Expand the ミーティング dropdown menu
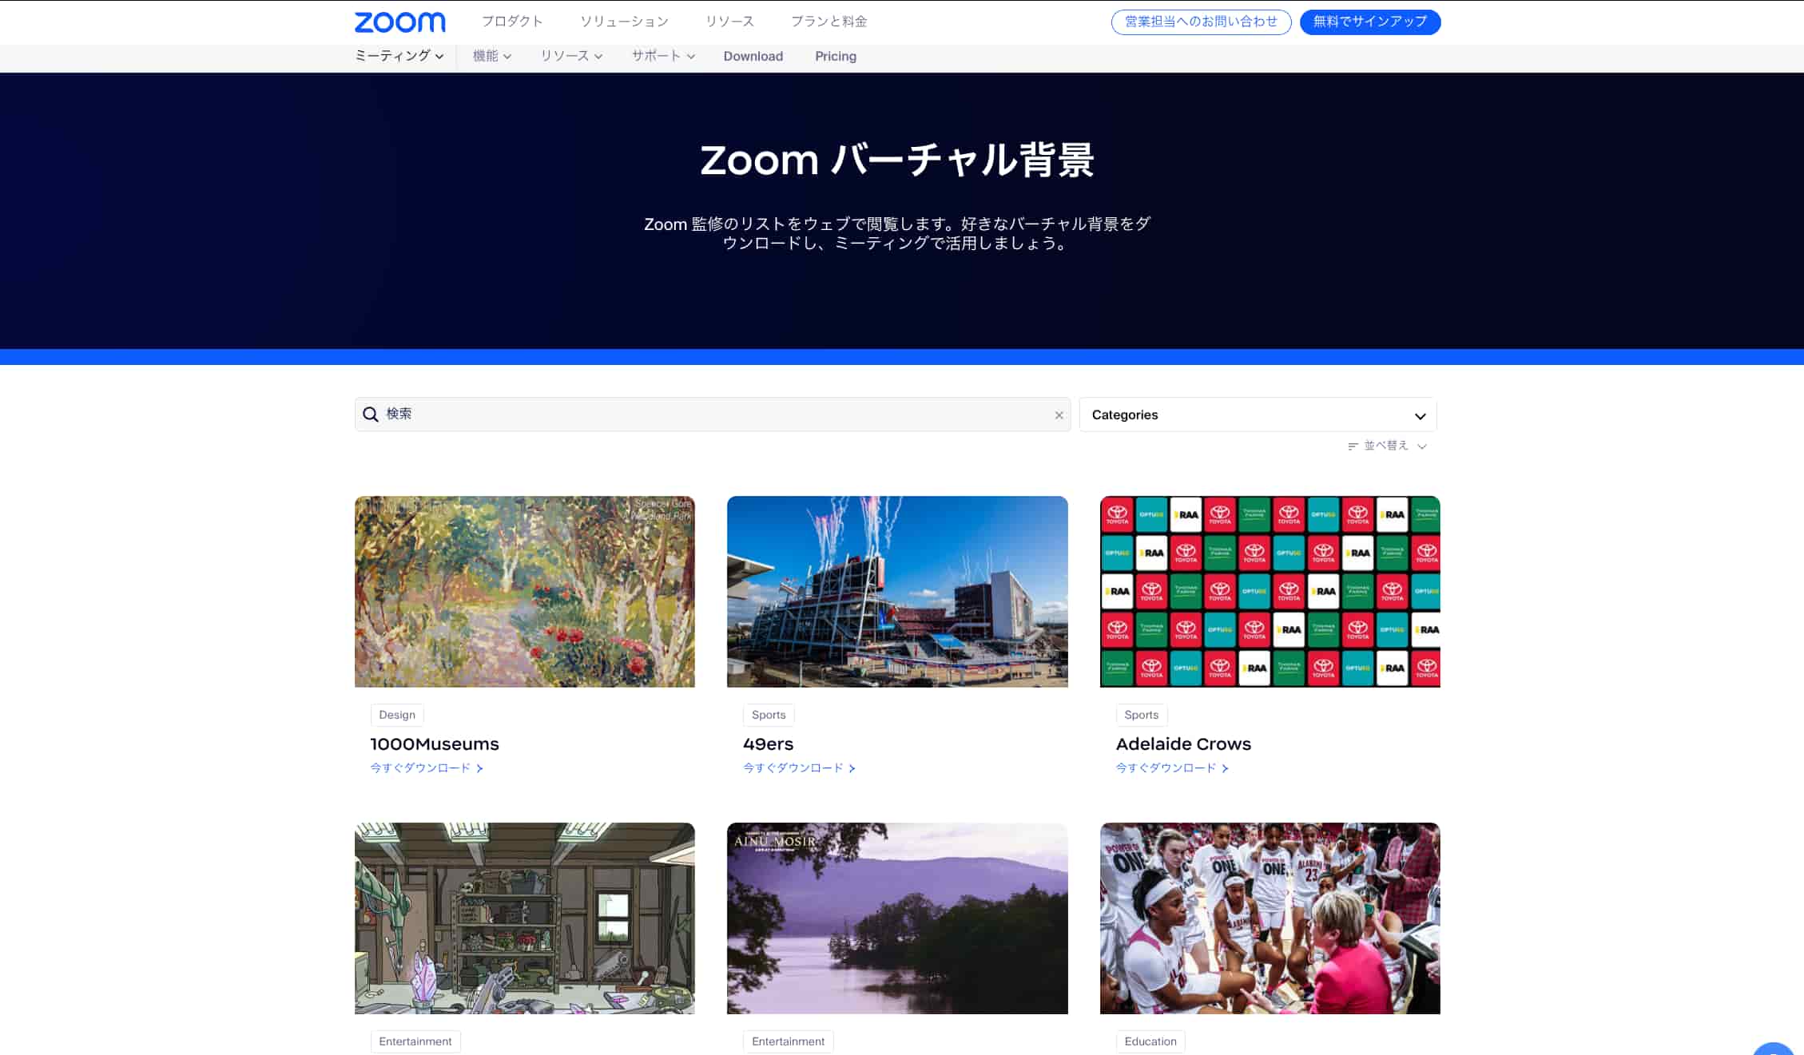The image size is (1804, 1055). 399,56
